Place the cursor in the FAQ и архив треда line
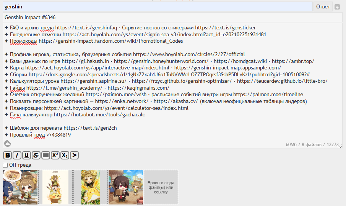Screen dimensions: 346x206 pyautogui.click(x=130, y=28)
